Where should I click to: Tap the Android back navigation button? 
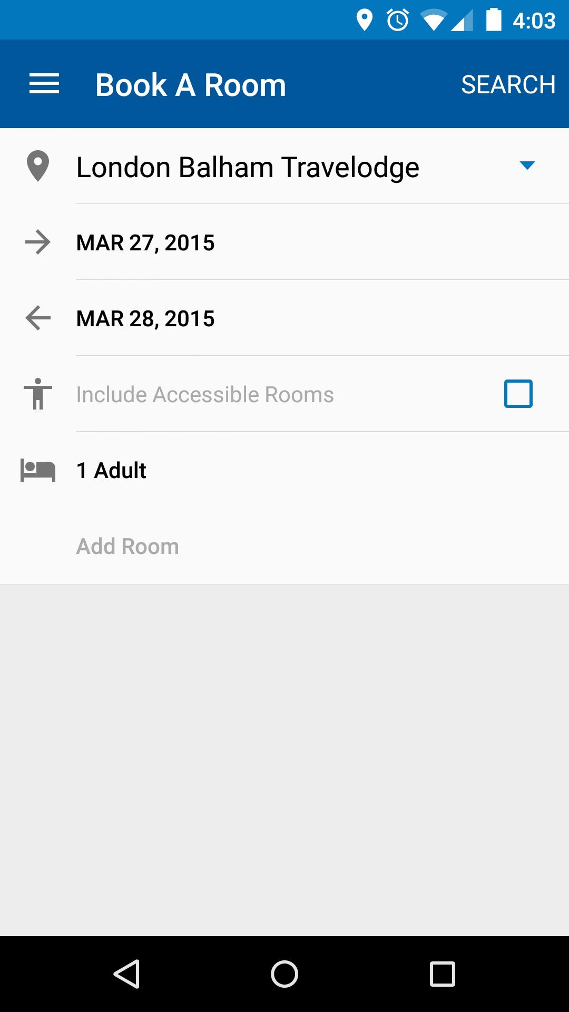click(x=126, y=974)
